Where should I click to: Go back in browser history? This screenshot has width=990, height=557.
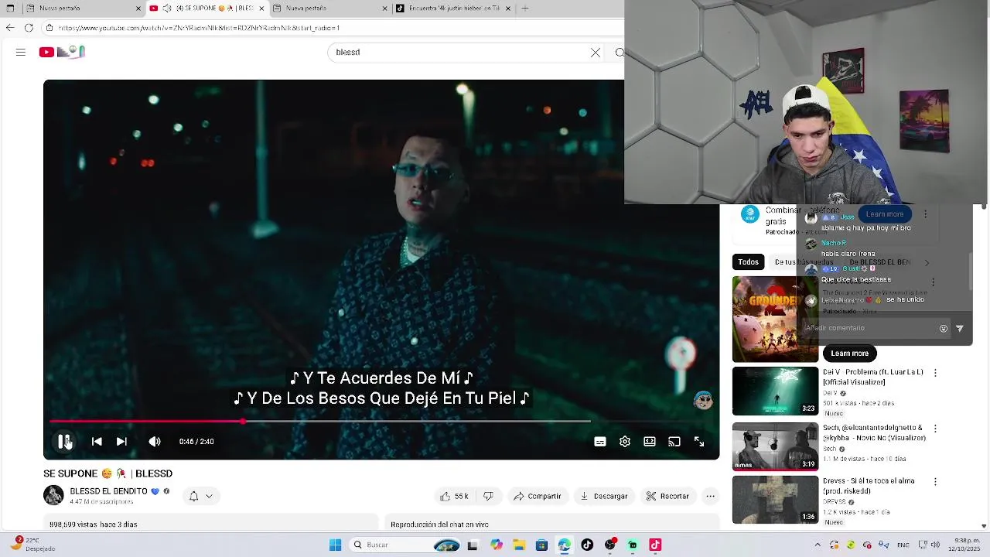click(10, 28)
